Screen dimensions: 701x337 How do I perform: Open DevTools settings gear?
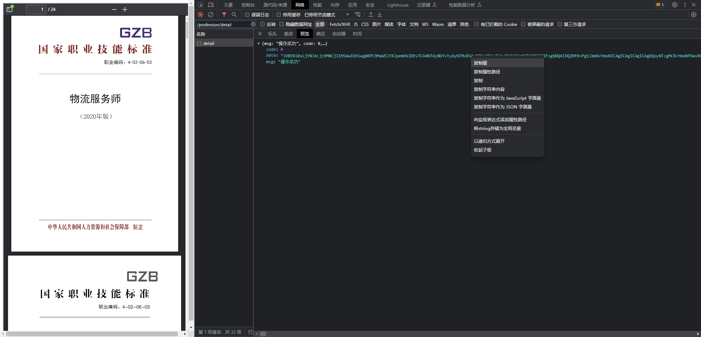point(675,5)
